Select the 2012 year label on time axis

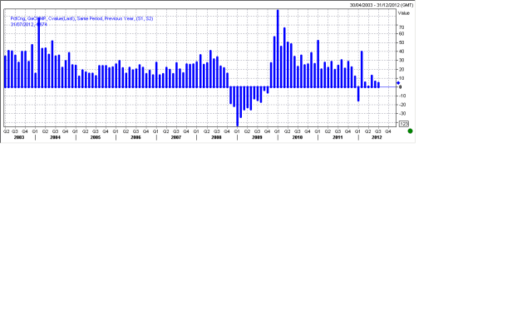point(376,136)
